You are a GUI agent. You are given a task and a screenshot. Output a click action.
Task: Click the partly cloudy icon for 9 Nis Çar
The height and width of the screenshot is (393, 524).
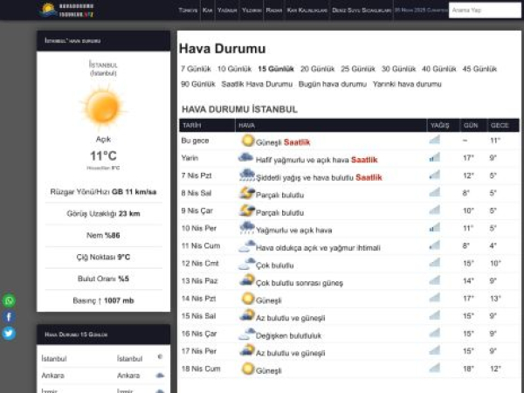(247, 210)
